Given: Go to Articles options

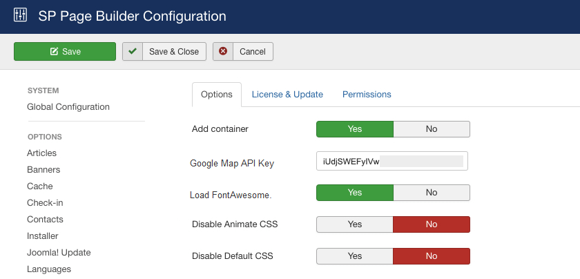Looking at the screenshot, I should click(42, 153).
